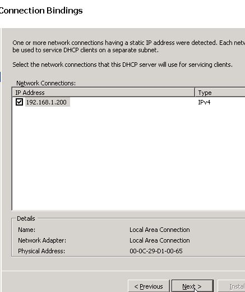Click the Network Connections: label
Image resolution: width=245 pixels, height=292 pixels.
click(46, 83)
